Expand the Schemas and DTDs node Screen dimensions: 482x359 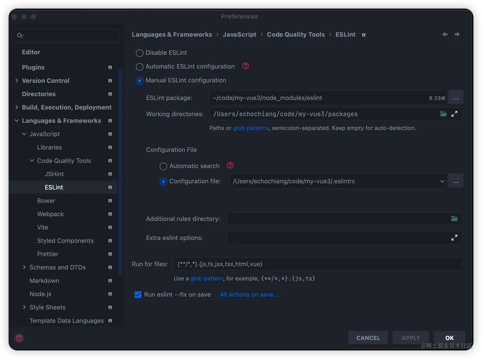(24, 267)
